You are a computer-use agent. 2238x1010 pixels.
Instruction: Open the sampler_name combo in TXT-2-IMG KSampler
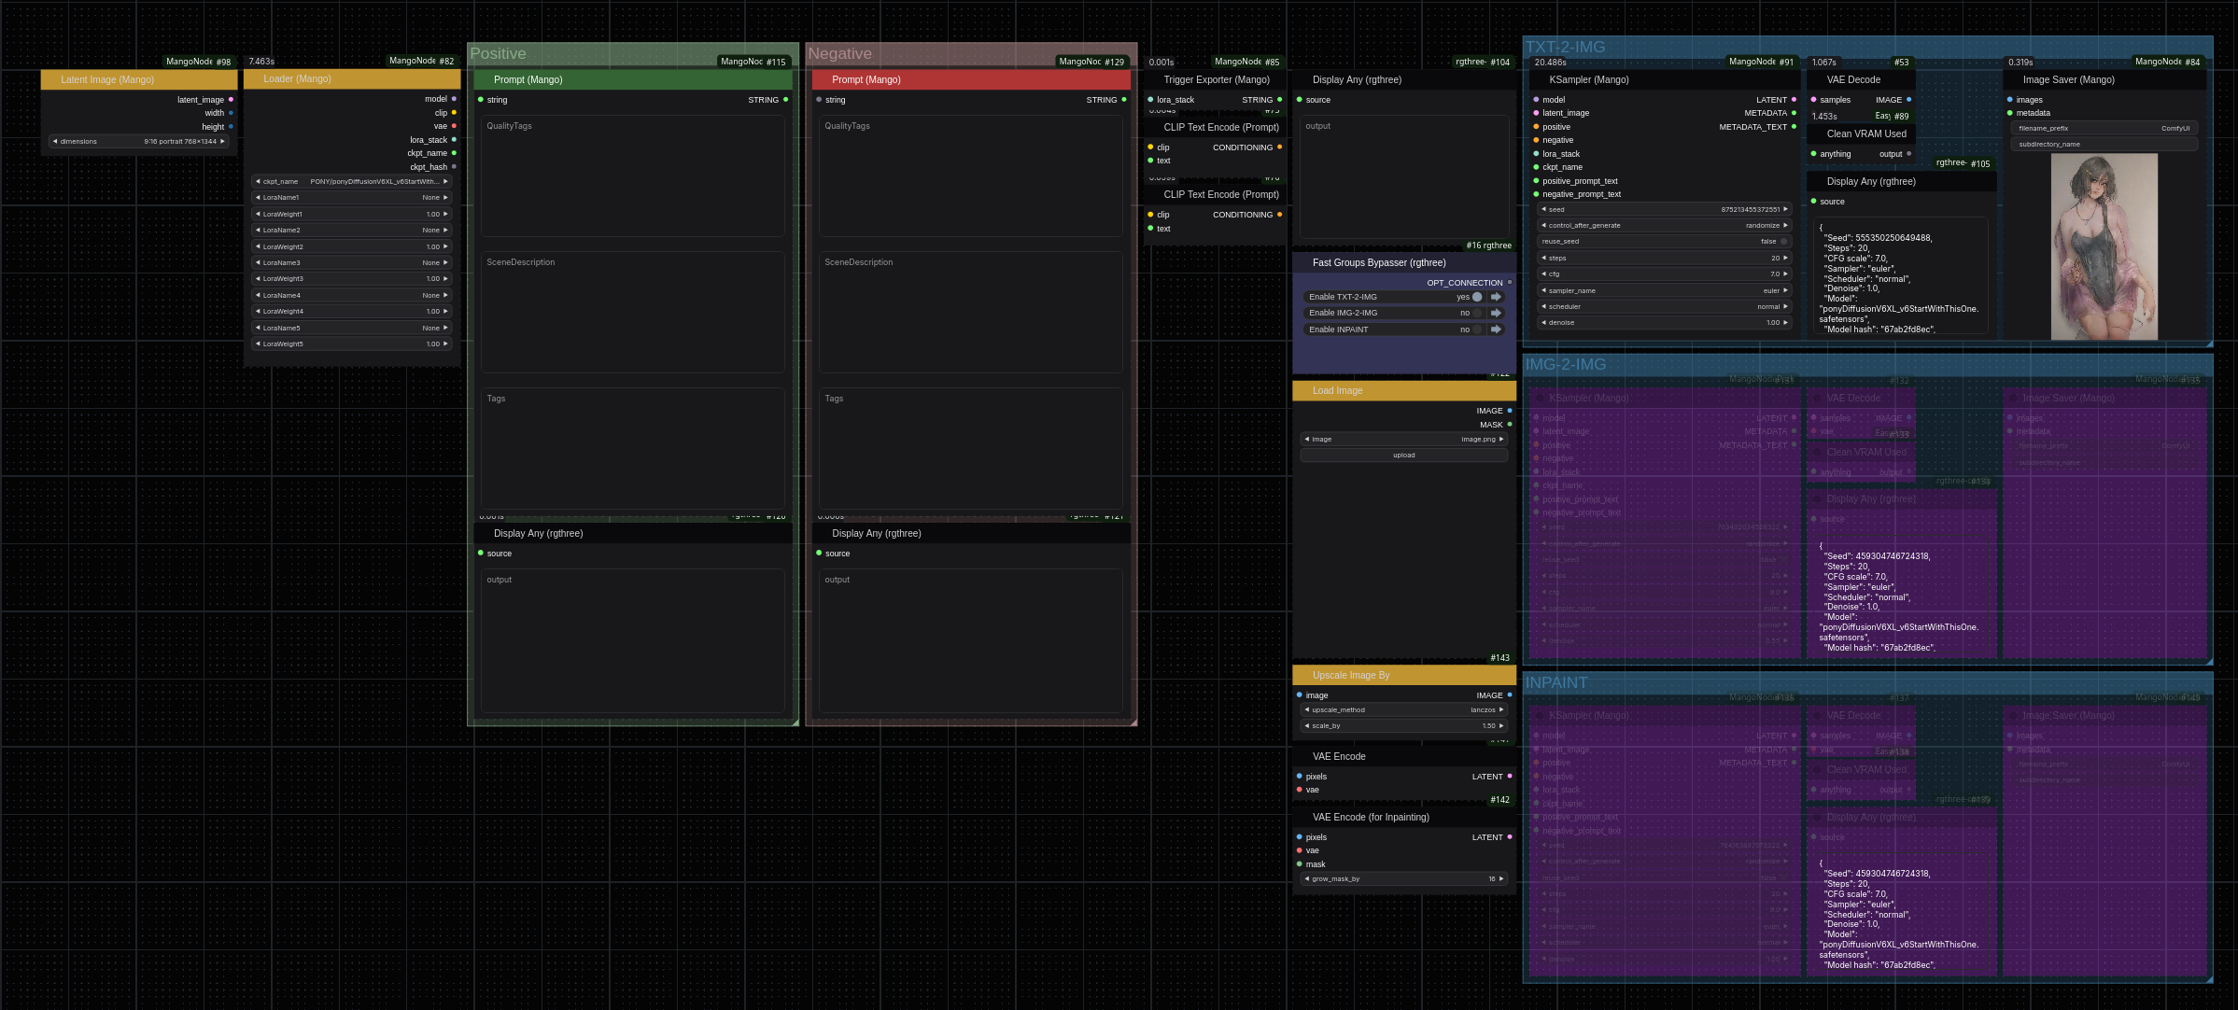coord(1663,290)
